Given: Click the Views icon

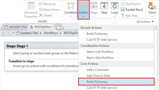Looking at the screenshot, I should point(152,6).
